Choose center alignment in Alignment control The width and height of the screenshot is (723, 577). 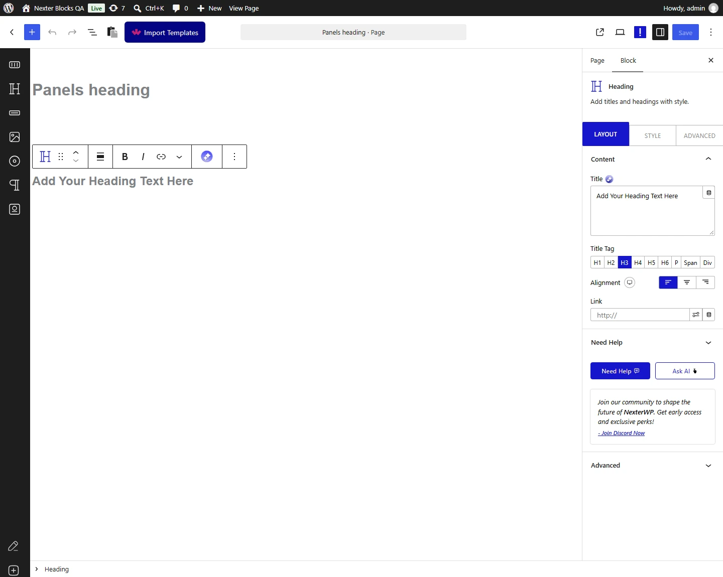687,282
